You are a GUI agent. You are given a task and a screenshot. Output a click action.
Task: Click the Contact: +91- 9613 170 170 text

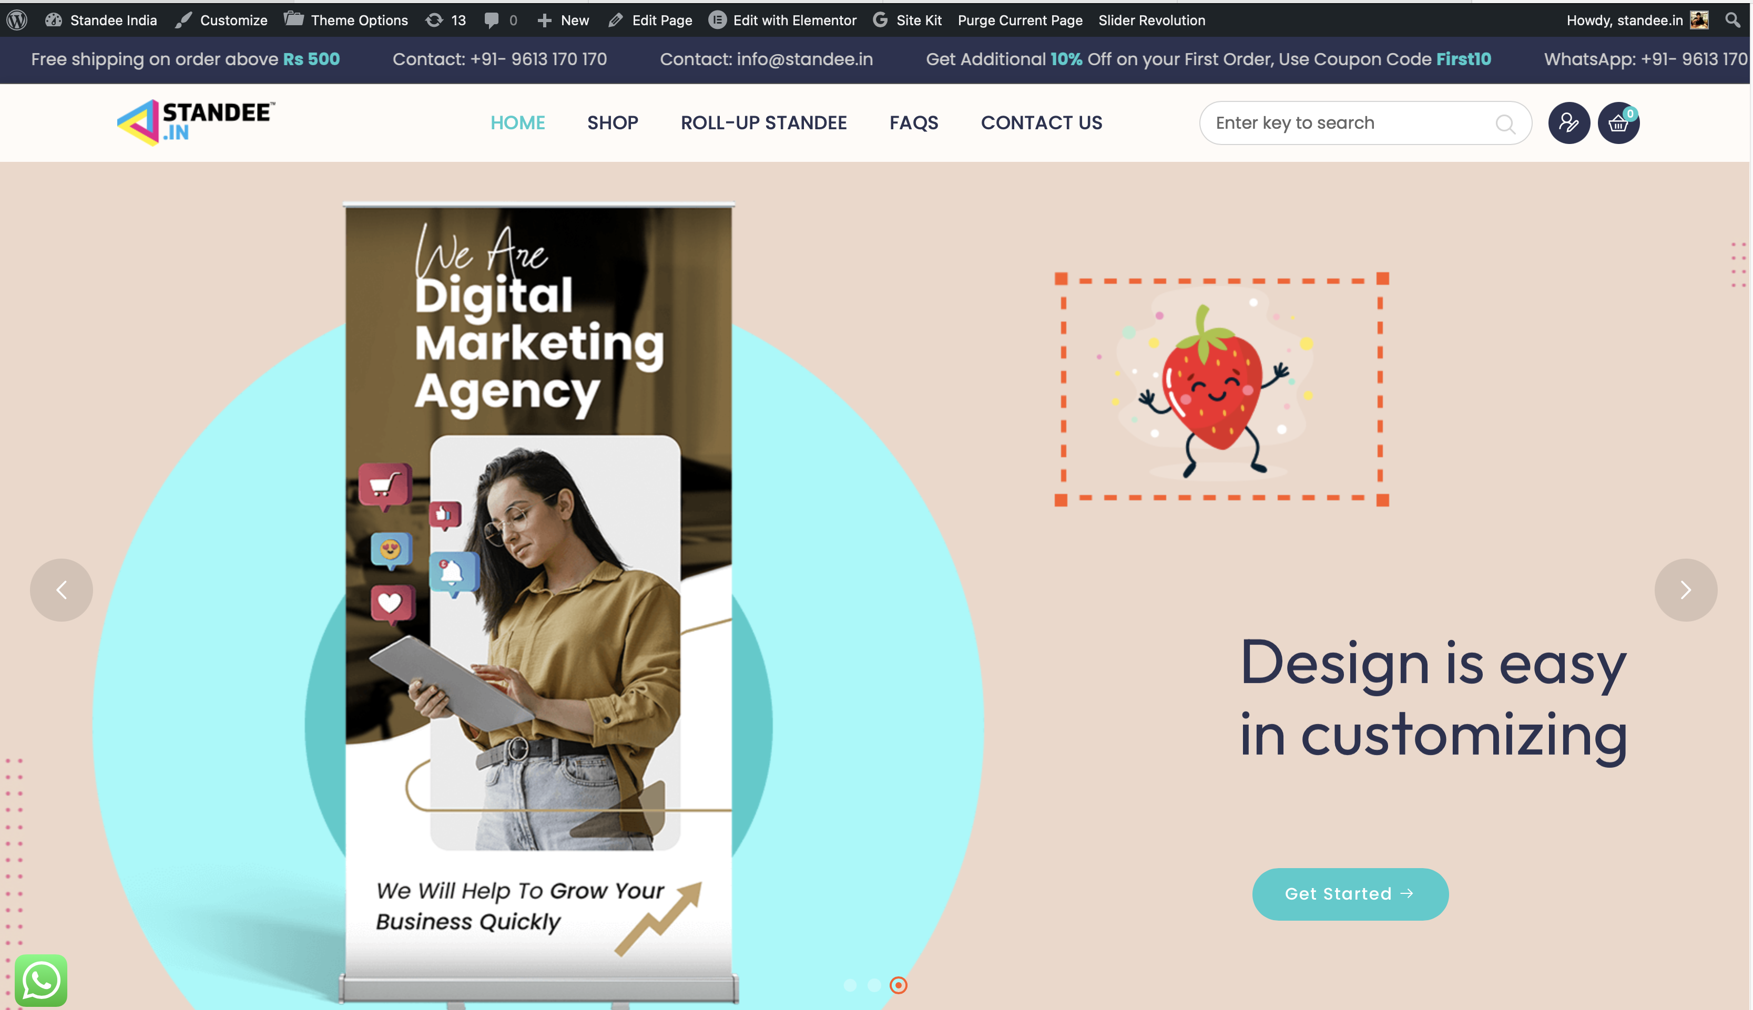pyautogui.click(x=500, y=59)
